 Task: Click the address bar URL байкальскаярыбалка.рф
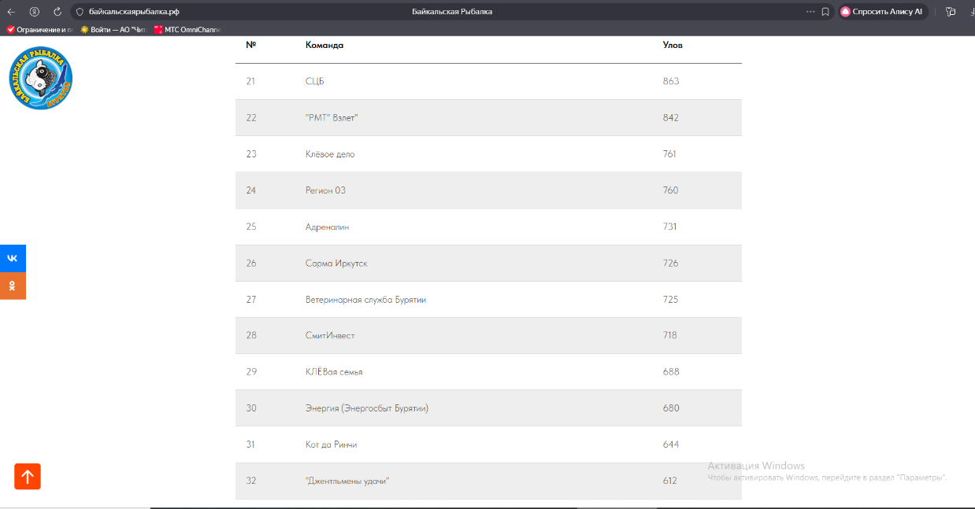(134, 12)
